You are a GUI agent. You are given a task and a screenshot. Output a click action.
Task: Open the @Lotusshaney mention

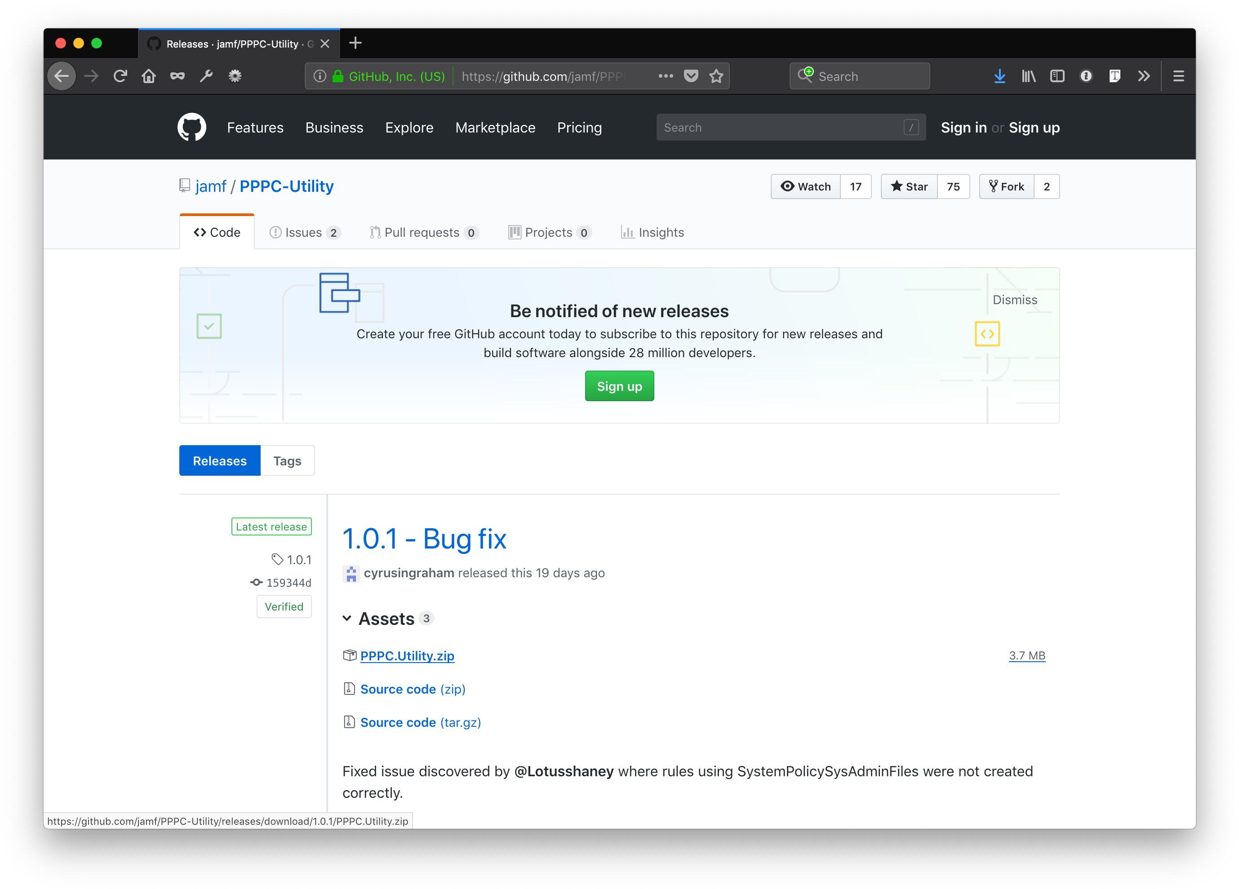tap(564, 771)
